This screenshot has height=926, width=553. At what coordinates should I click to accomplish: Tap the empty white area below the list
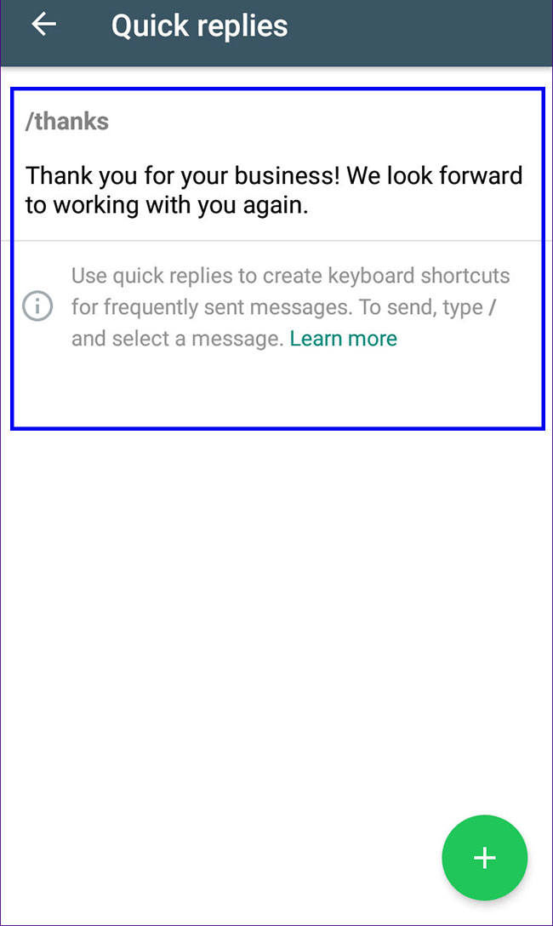[276, 620]
